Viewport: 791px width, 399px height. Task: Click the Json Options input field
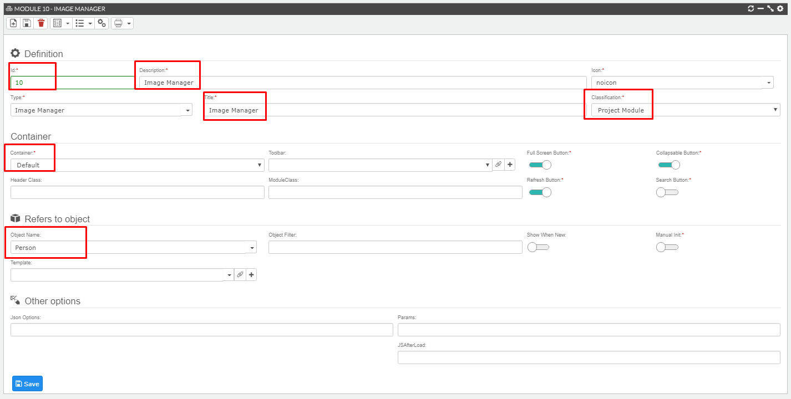(202, 330)
